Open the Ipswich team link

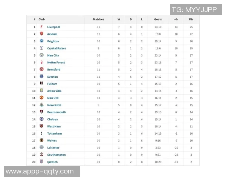[52, 162]
